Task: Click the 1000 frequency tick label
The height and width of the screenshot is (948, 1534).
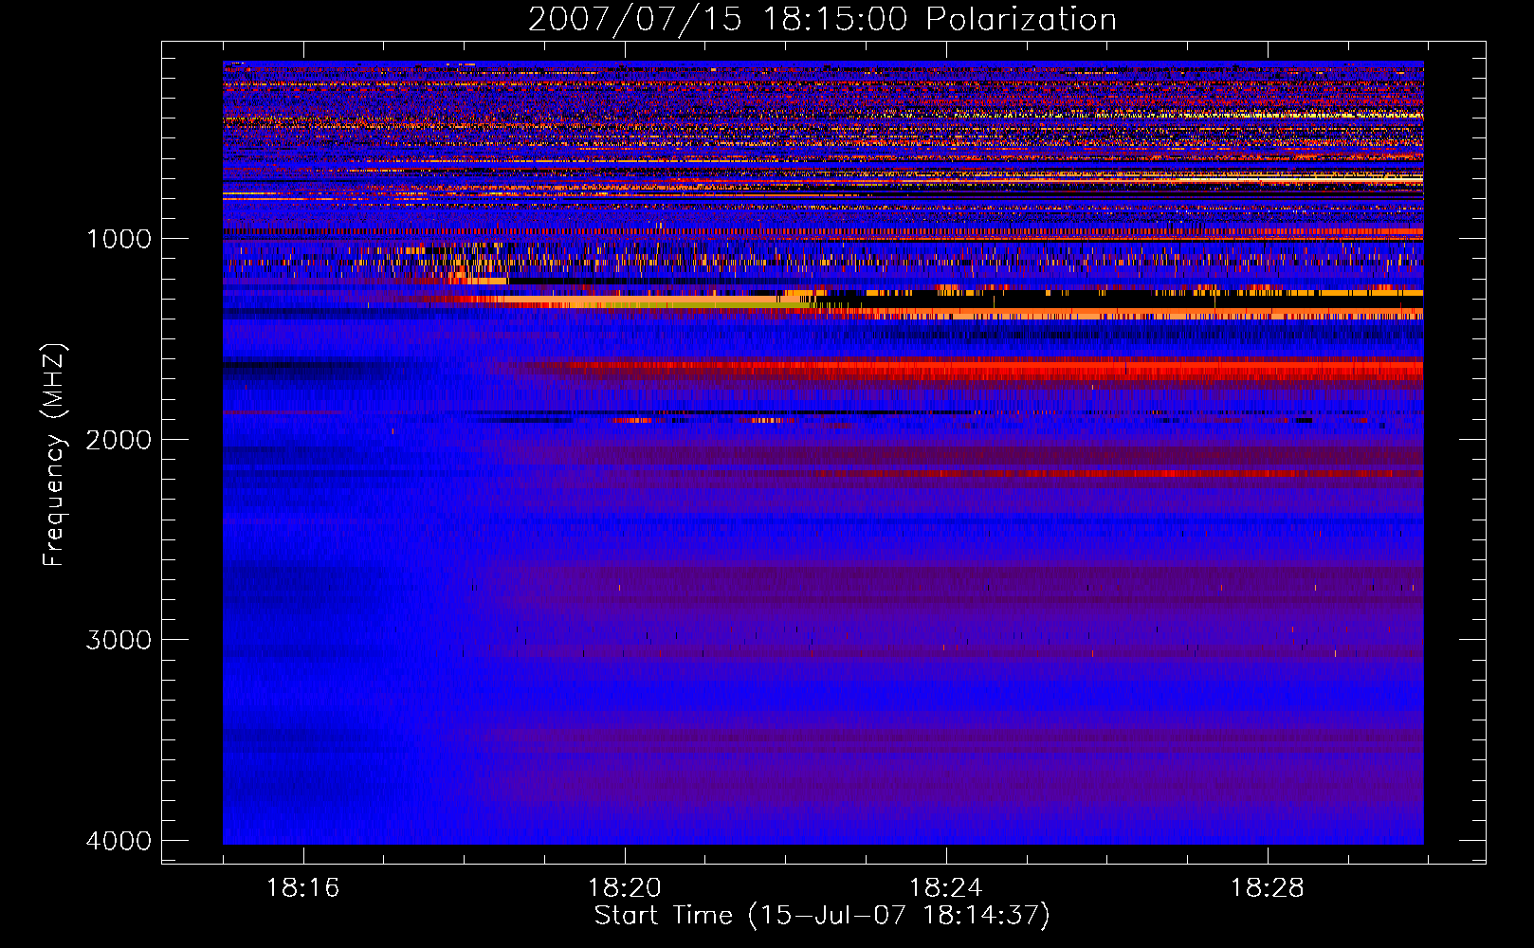Action: point(119,239)
